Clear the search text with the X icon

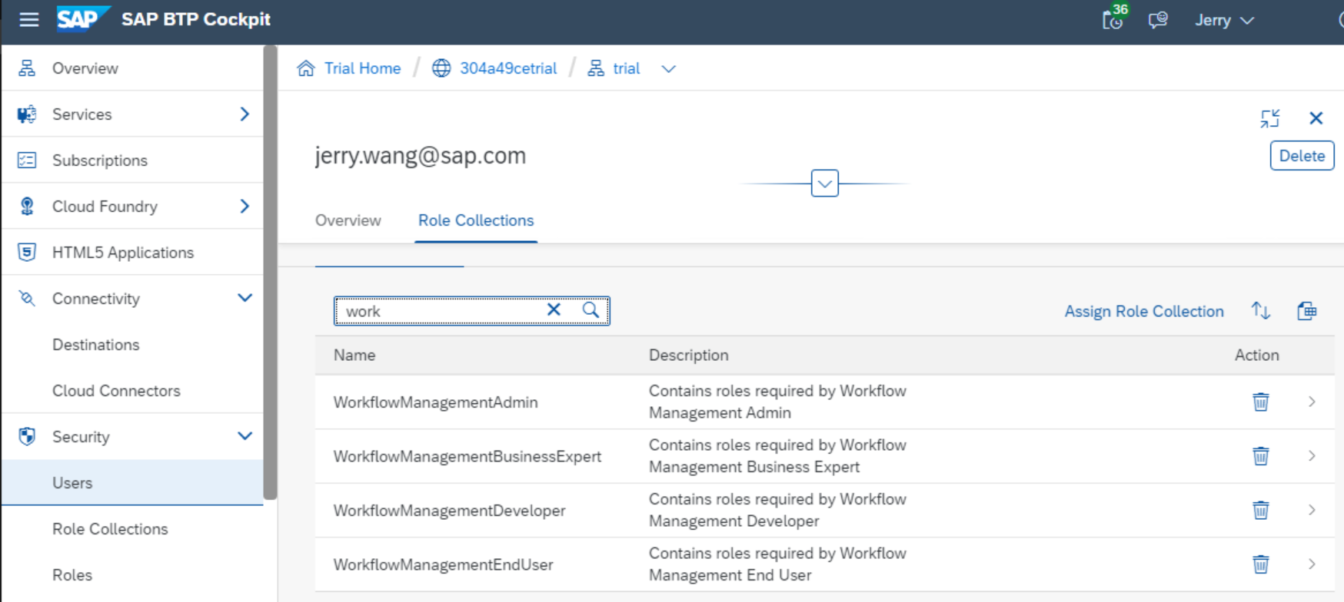(x=554, y=309)
